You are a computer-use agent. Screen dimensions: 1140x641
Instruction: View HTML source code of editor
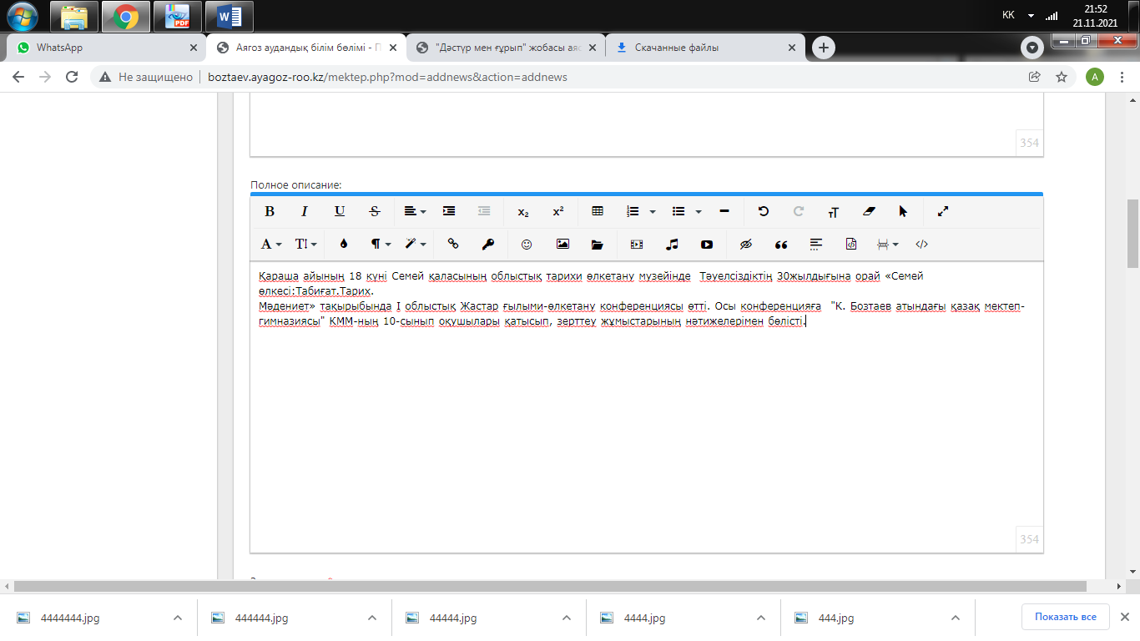922,245
